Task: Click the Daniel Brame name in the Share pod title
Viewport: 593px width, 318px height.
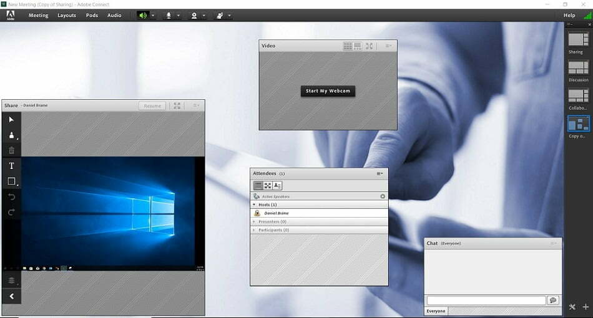Action: tap(35, 105)
